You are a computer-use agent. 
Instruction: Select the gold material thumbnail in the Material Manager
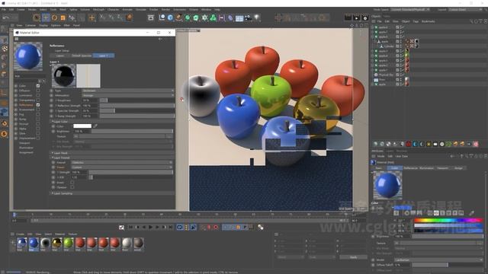(x=56, y=244)
